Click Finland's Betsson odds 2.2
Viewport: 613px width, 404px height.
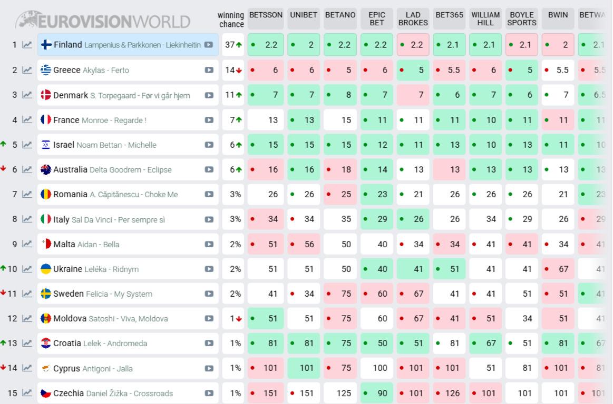tap(266, 45)
